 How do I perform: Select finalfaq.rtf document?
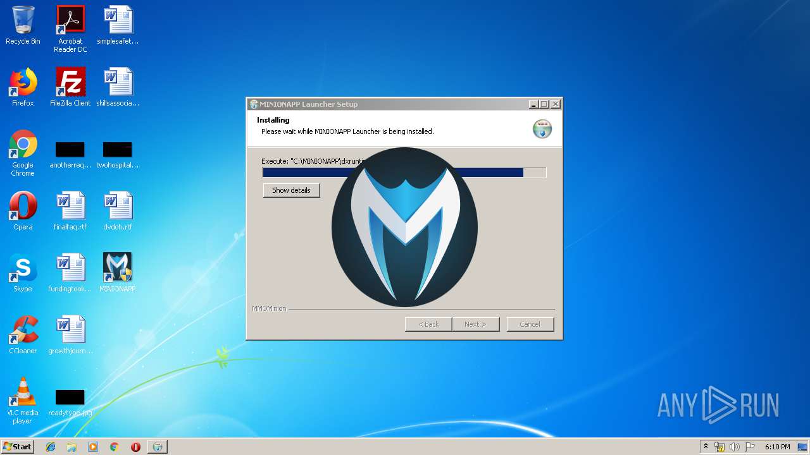click(x=70, y=211)
